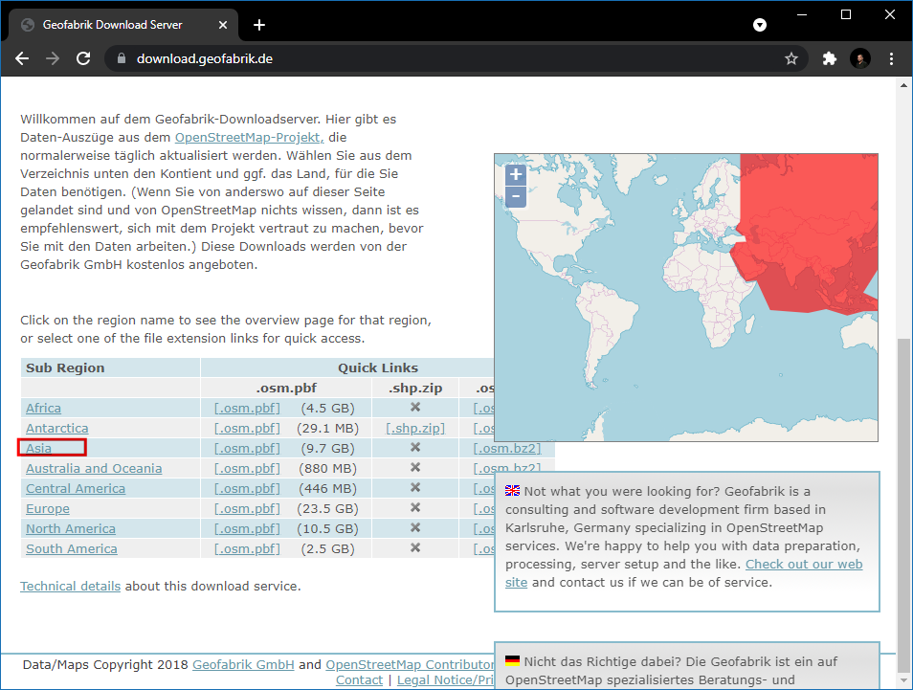Image resolution: width=913 pixels, height=690 pixels.
Task: Bookmark this page with the star icon
Action: pyautogui.click(x=791, y=58)
